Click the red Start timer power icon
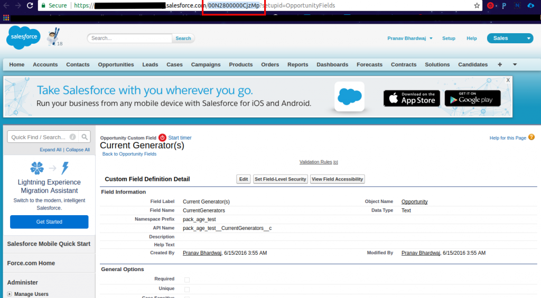541x298 pixels. 162,138
